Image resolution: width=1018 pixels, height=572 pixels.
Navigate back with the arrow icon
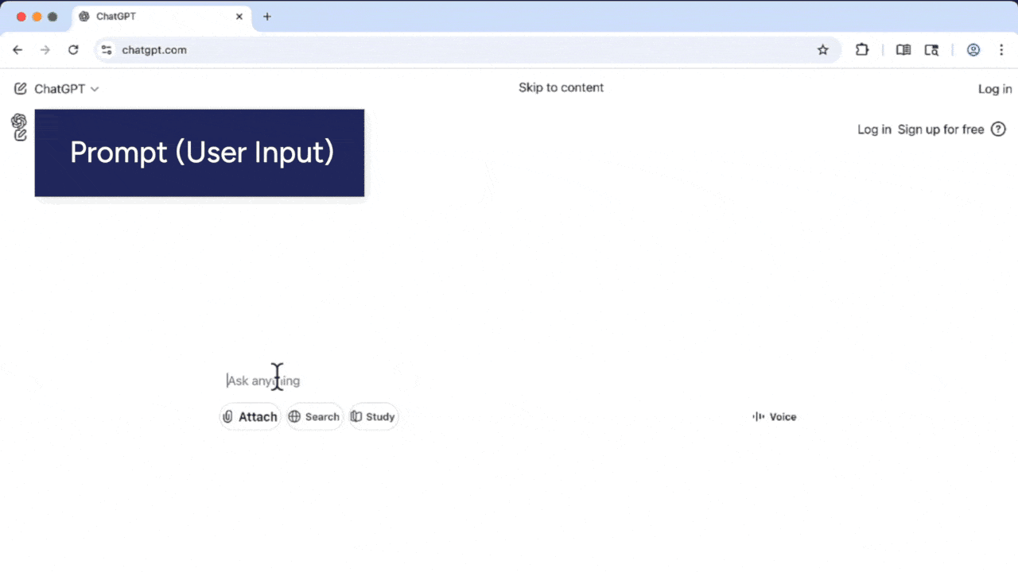(17, 49)
